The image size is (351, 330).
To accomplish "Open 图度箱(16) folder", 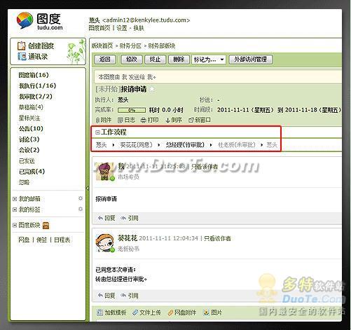I will [x=34, y=75].
